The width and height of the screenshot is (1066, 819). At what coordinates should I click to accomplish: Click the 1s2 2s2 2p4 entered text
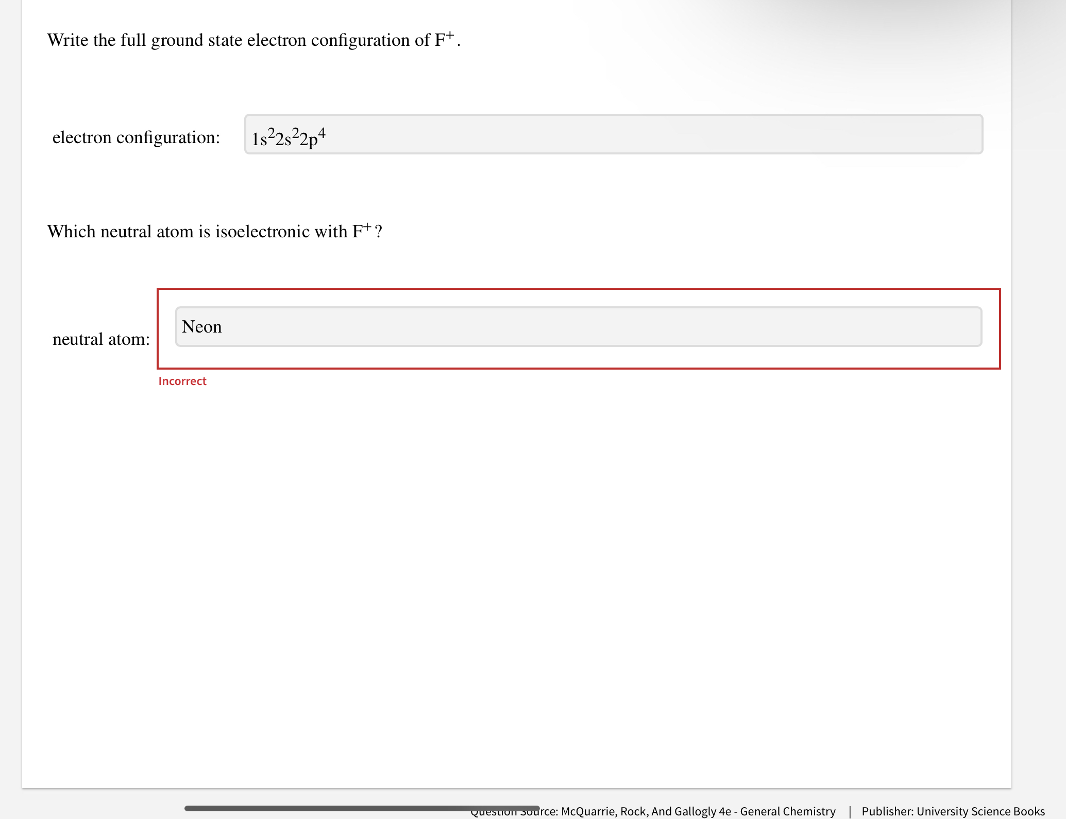pos(287,138)
